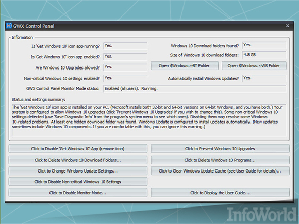Image resolution: width=299 pixels, height=224 pixels.
Task: Click the "Is 'Get Windows 10' icon app running?" label
Action: point(66,46)
